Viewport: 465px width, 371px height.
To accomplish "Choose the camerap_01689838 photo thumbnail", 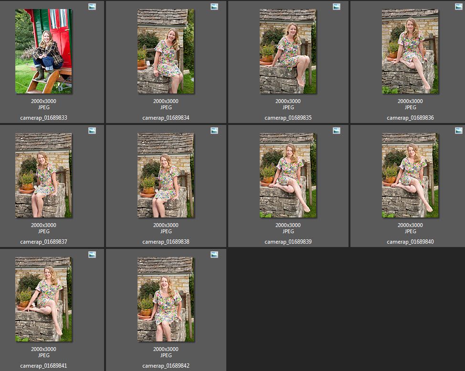I will pyautogui.click(x=166, y=175).
